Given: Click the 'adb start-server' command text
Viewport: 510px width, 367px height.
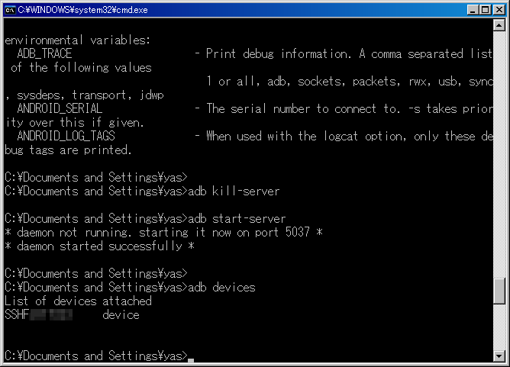Looking at the screenshot, I should (237, 219).
